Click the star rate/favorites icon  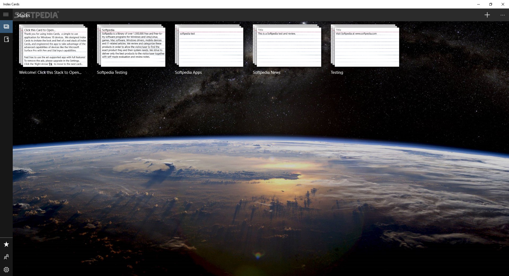[x=6, y=244]
